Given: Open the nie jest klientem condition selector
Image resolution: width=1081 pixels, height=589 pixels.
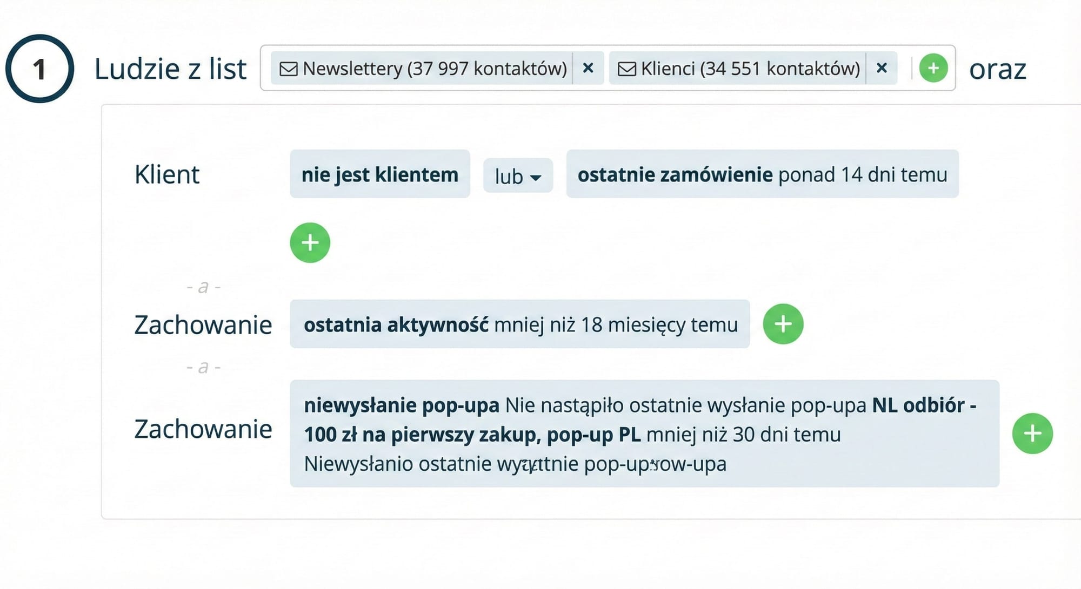Looking at the screenshot, I should 380,174.
